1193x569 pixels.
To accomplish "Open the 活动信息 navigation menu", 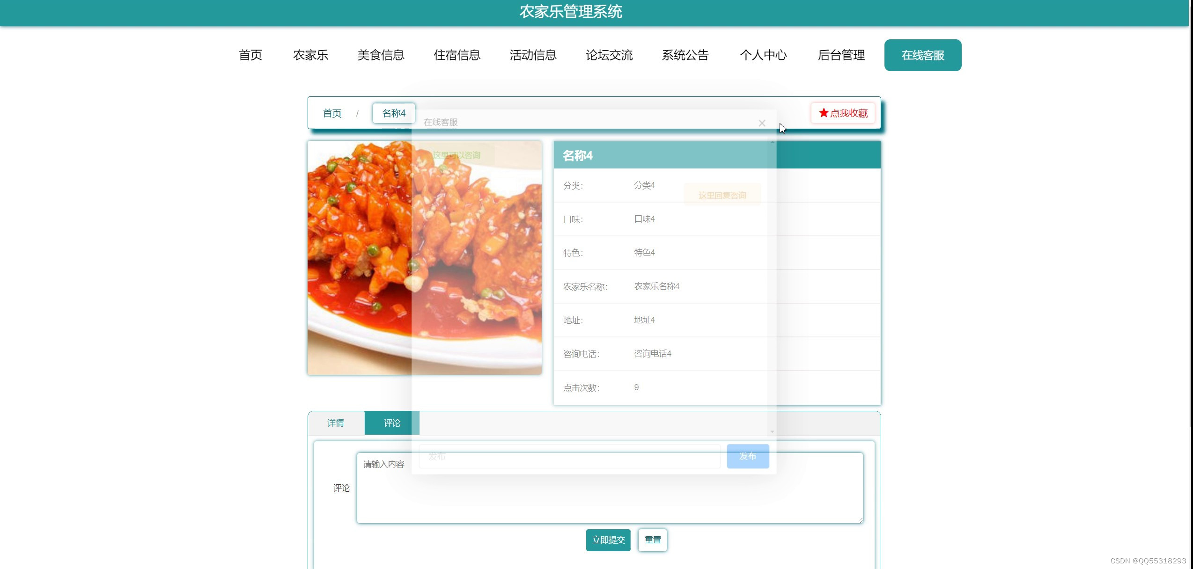I will (532, 55).
